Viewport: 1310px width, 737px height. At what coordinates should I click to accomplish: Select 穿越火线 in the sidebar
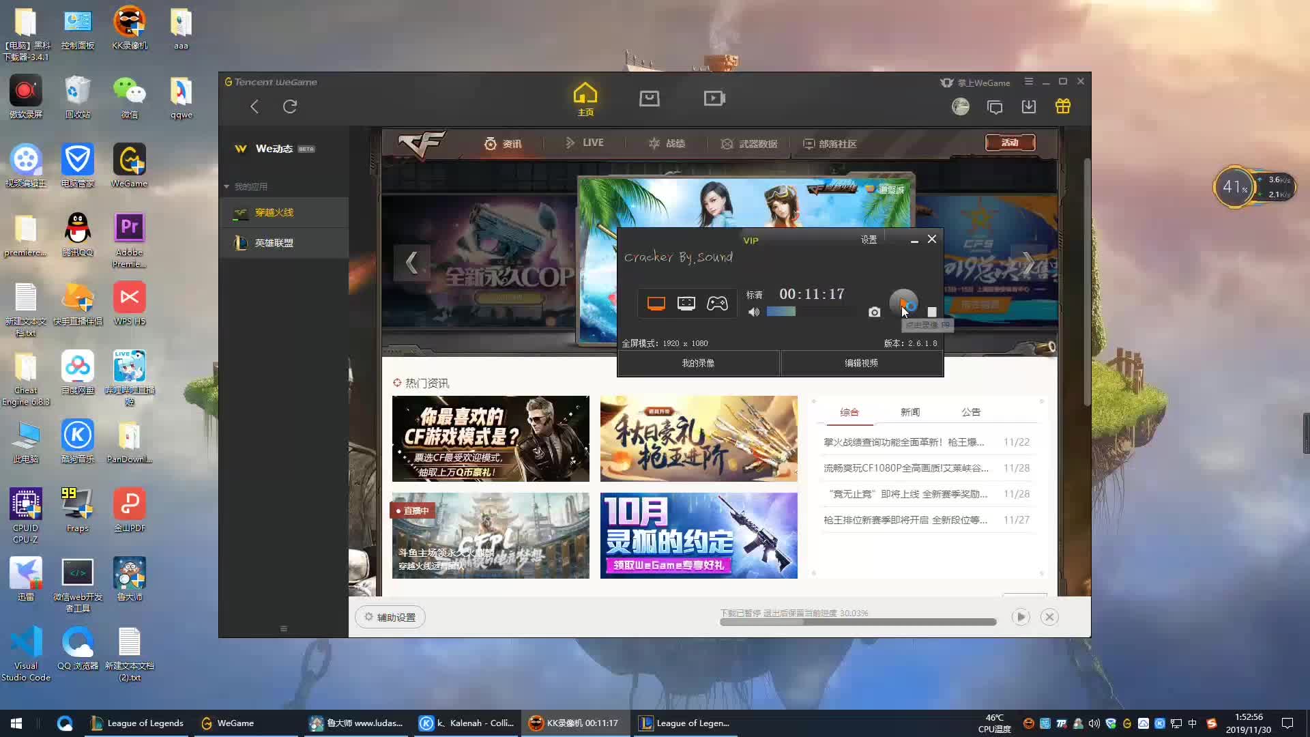click(284, 213)
